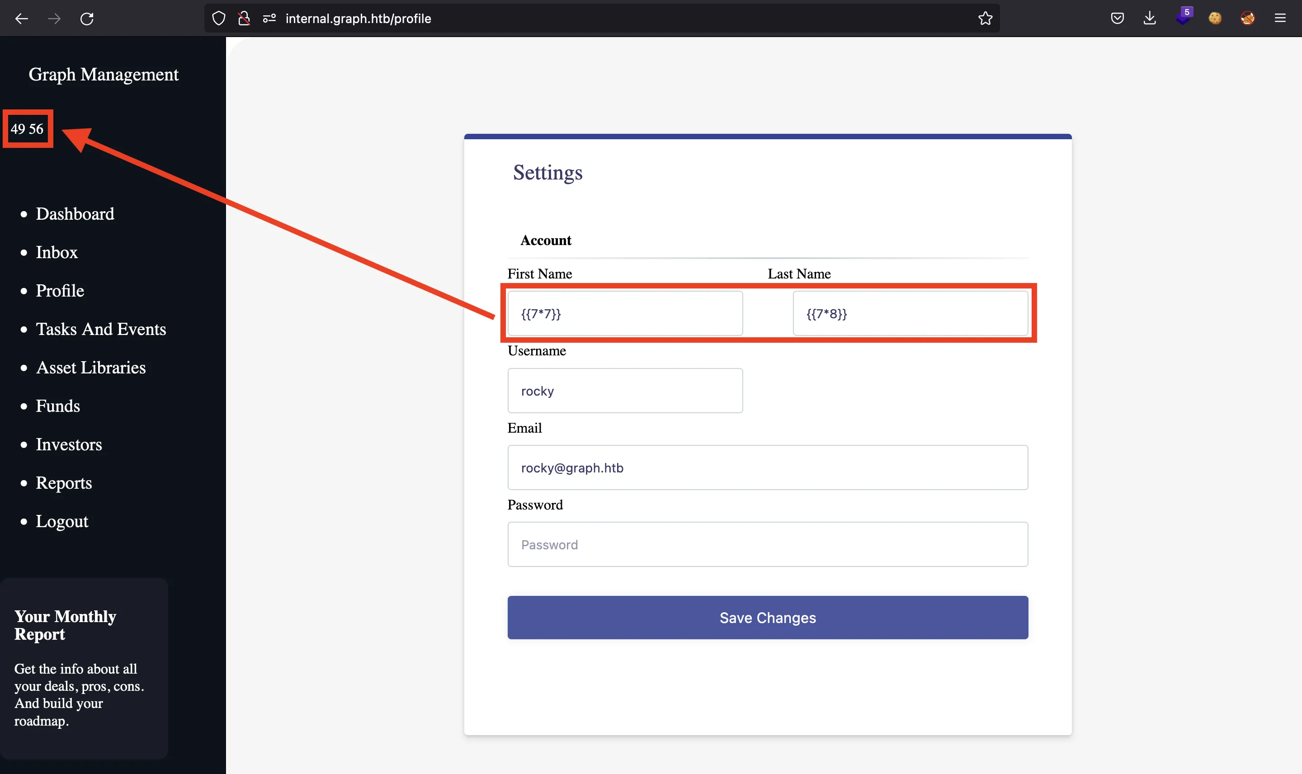Click the First Name input field

coord(625,313)
